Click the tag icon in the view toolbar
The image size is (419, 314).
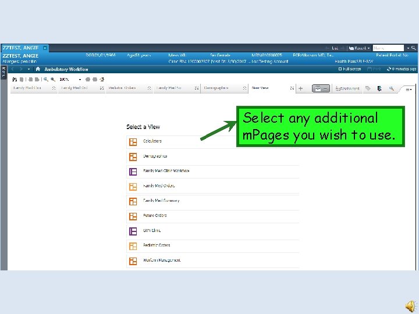[x=368, y=88]
